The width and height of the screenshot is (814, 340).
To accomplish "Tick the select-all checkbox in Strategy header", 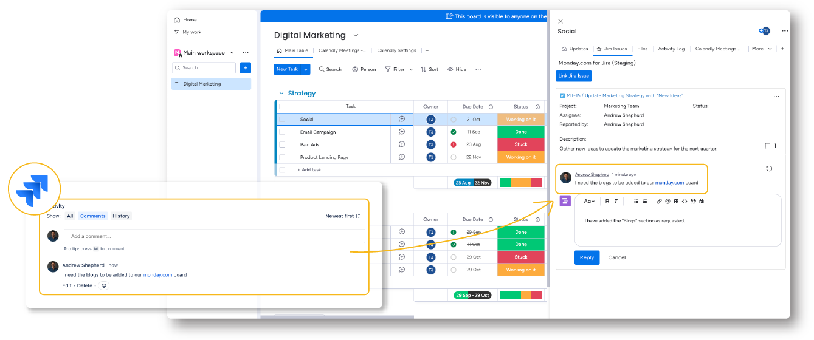I will [282, 107].
